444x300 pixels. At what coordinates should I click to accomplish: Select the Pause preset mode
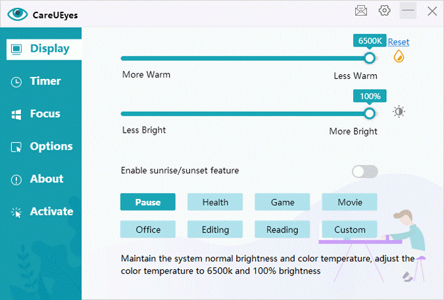[148, 202]
